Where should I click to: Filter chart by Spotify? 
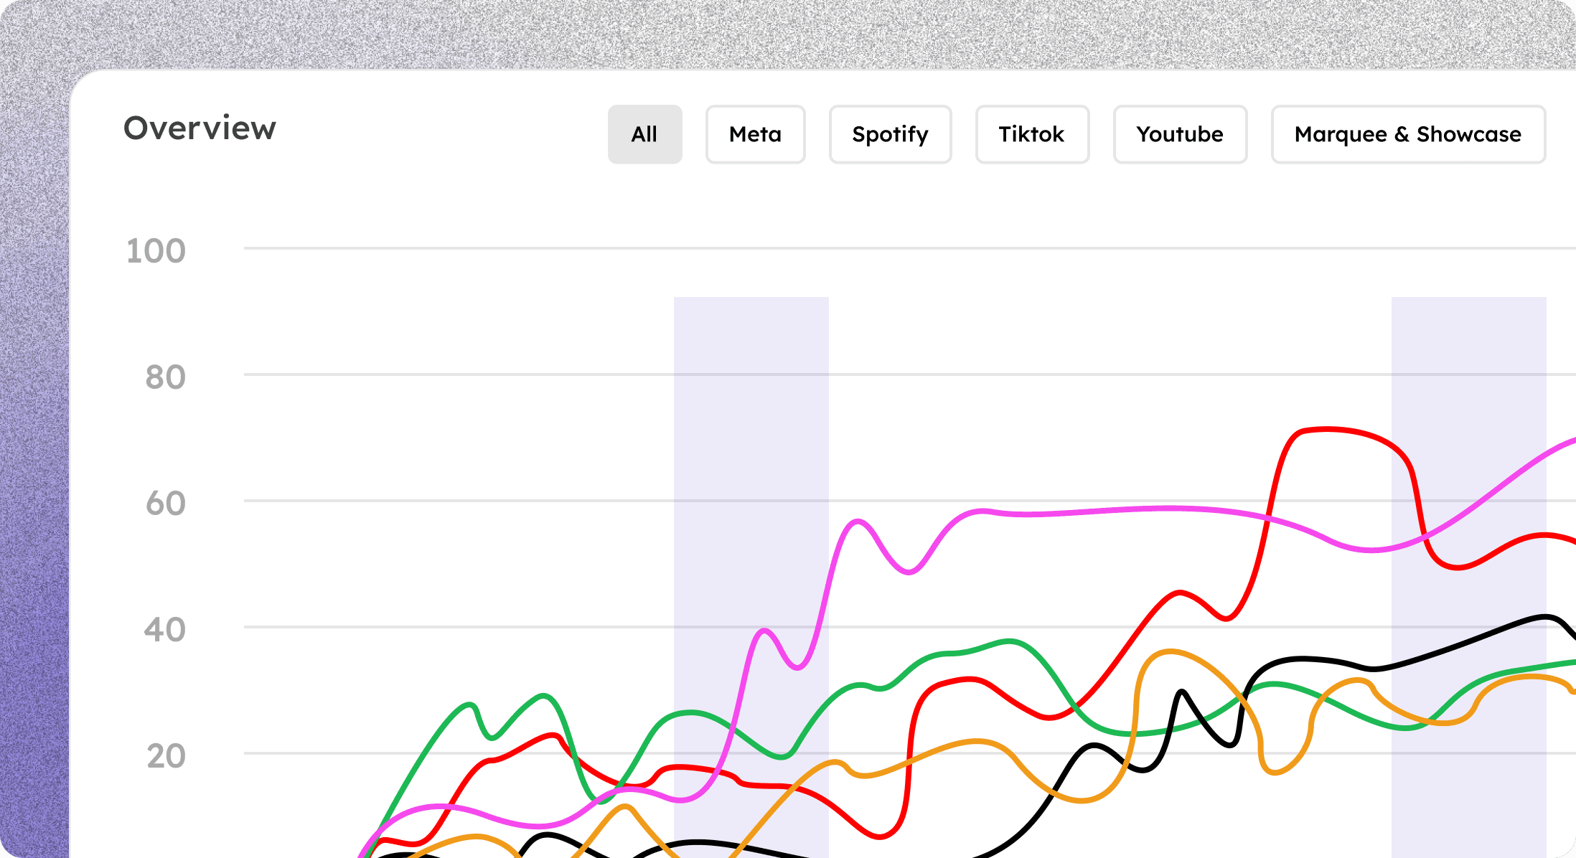[x=890, y=134]
